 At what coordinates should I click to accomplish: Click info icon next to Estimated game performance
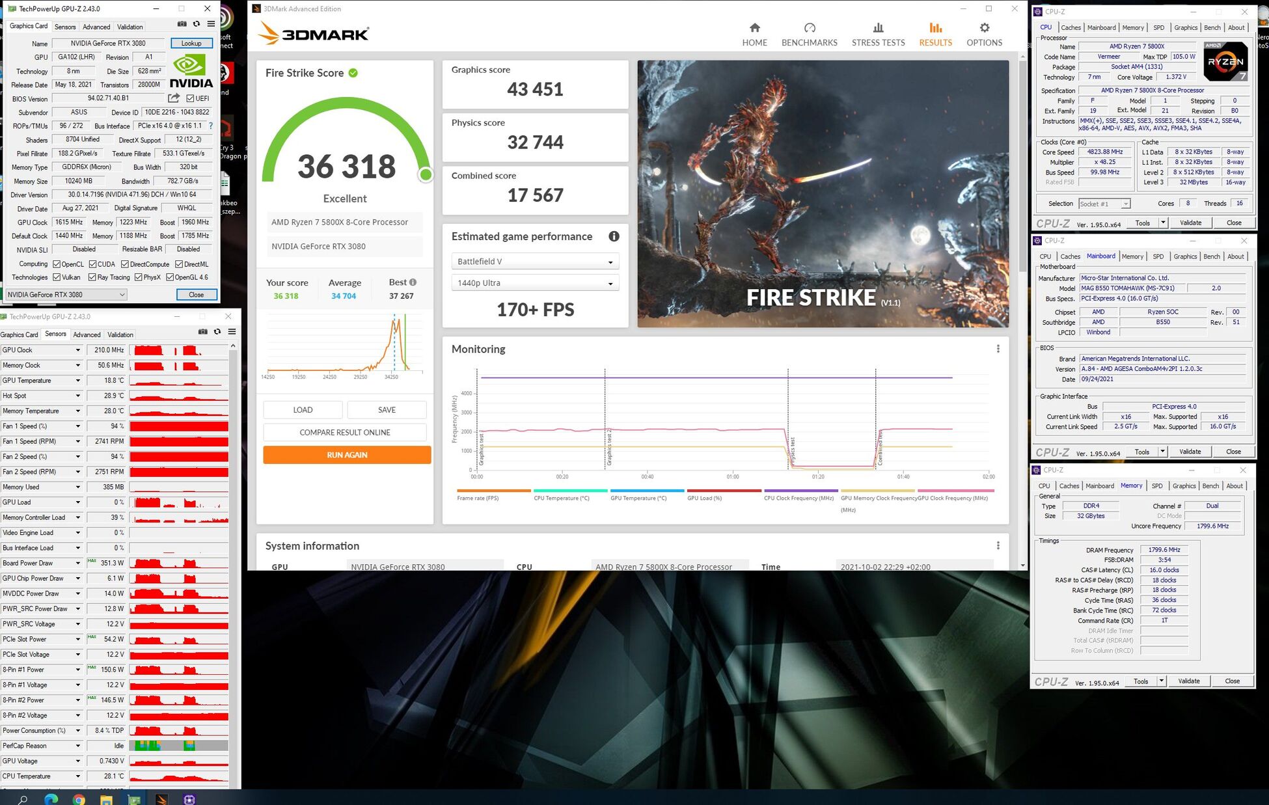[x=614, y=237]
